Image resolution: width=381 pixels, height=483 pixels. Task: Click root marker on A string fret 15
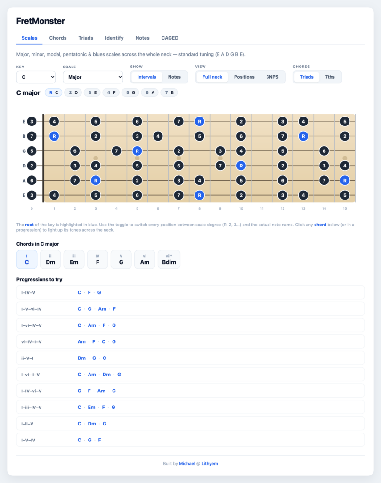click(x=345, y=181)
